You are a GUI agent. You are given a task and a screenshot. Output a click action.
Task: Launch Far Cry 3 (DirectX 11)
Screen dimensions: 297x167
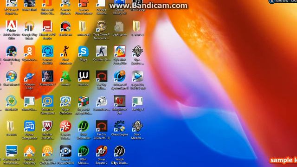[x=101, y=130]
